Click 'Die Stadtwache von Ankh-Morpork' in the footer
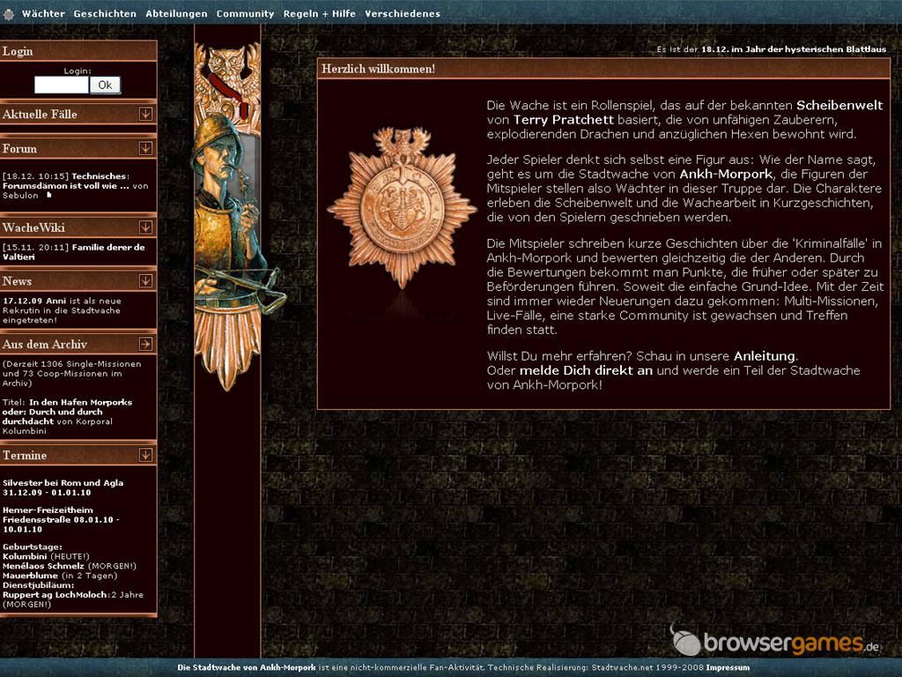Viewport: 902px width, 677px height. point(247,668)
